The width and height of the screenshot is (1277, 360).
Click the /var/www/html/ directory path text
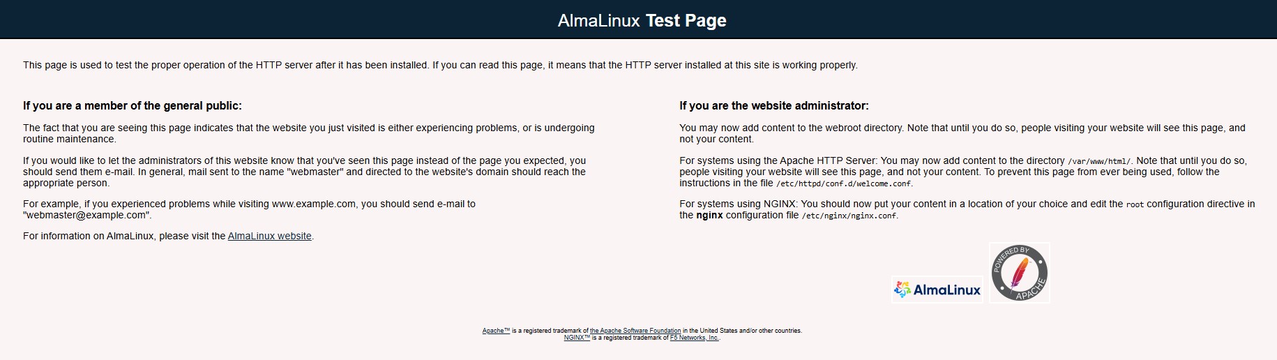coord(1098,161)
